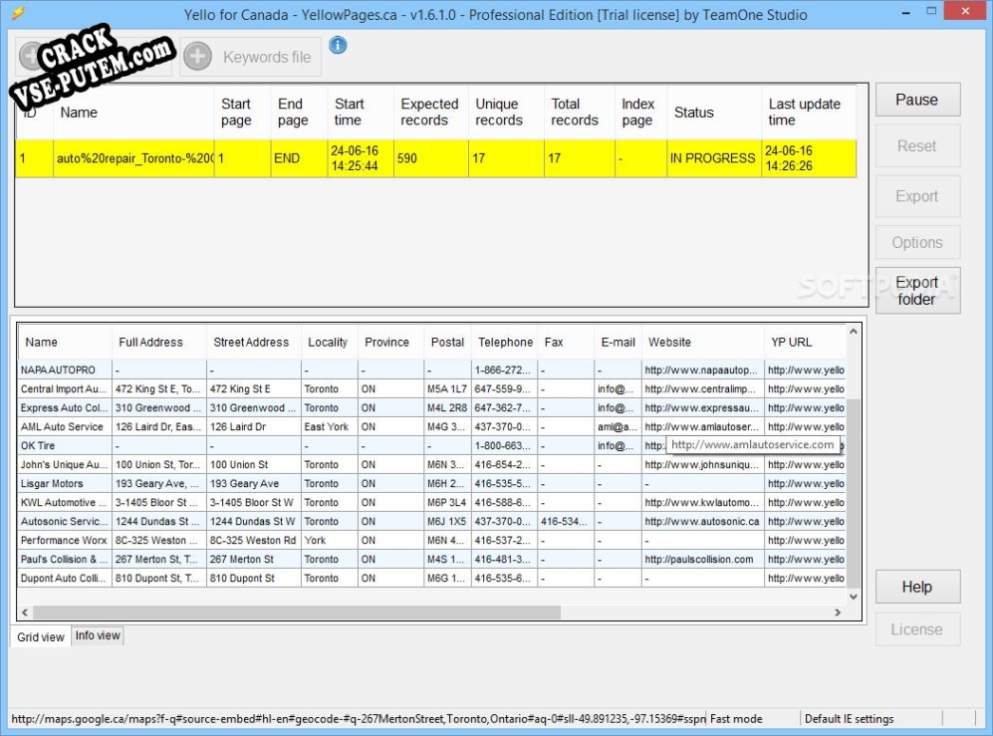Click the Start page column header
This screenshot has height=736, width=993.
point(242,113)
